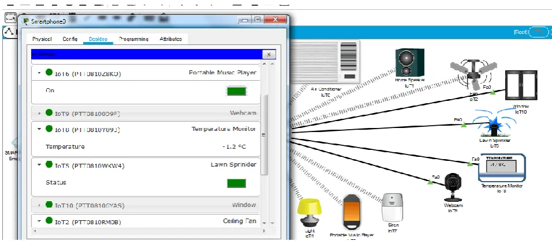Toggle the Lawn Sprinkler Status indicator

pos(236,183)
